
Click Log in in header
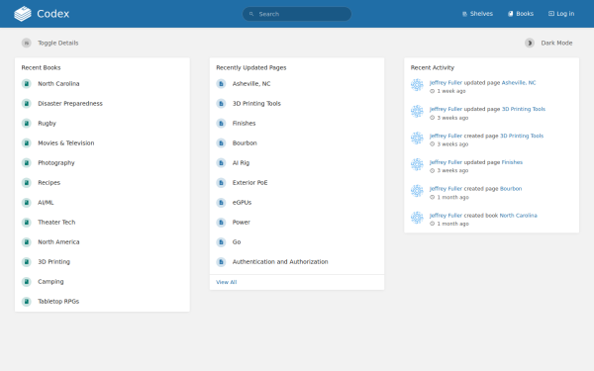[x=561, y=14]
